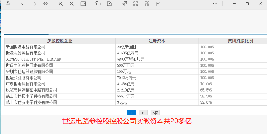Click the 7942万港元 capital value

click(127, 78)
